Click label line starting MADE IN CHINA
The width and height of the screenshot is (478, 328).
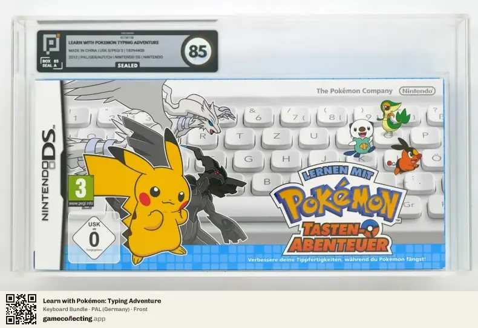(106, 51)
